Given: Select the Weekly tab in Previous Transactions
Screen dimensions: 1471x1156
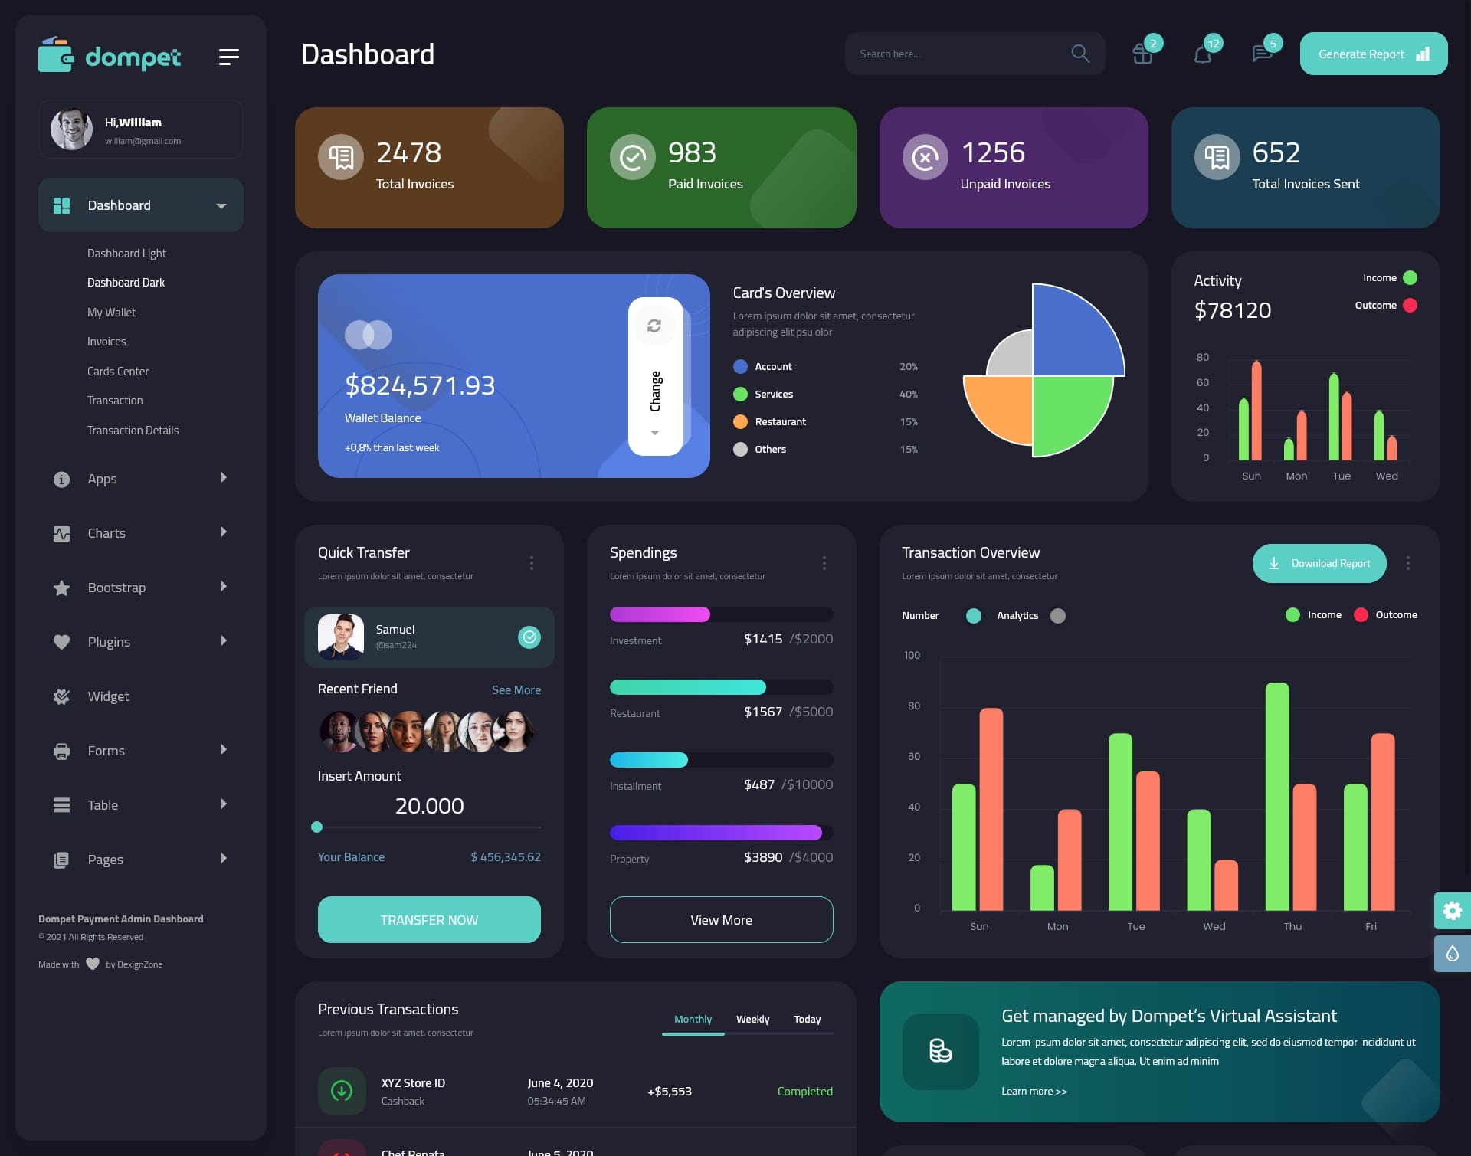Looking at the screenshot, I should tap(753, 1019).
